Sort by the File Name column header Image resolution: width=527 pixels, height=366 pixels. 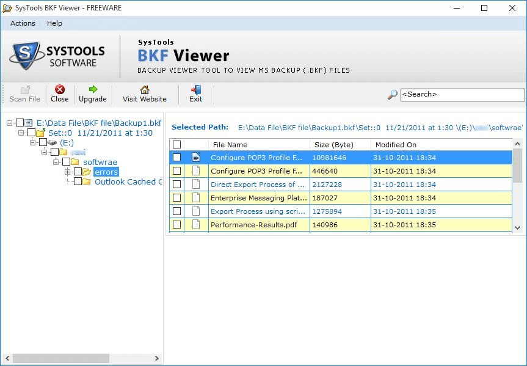259,145
